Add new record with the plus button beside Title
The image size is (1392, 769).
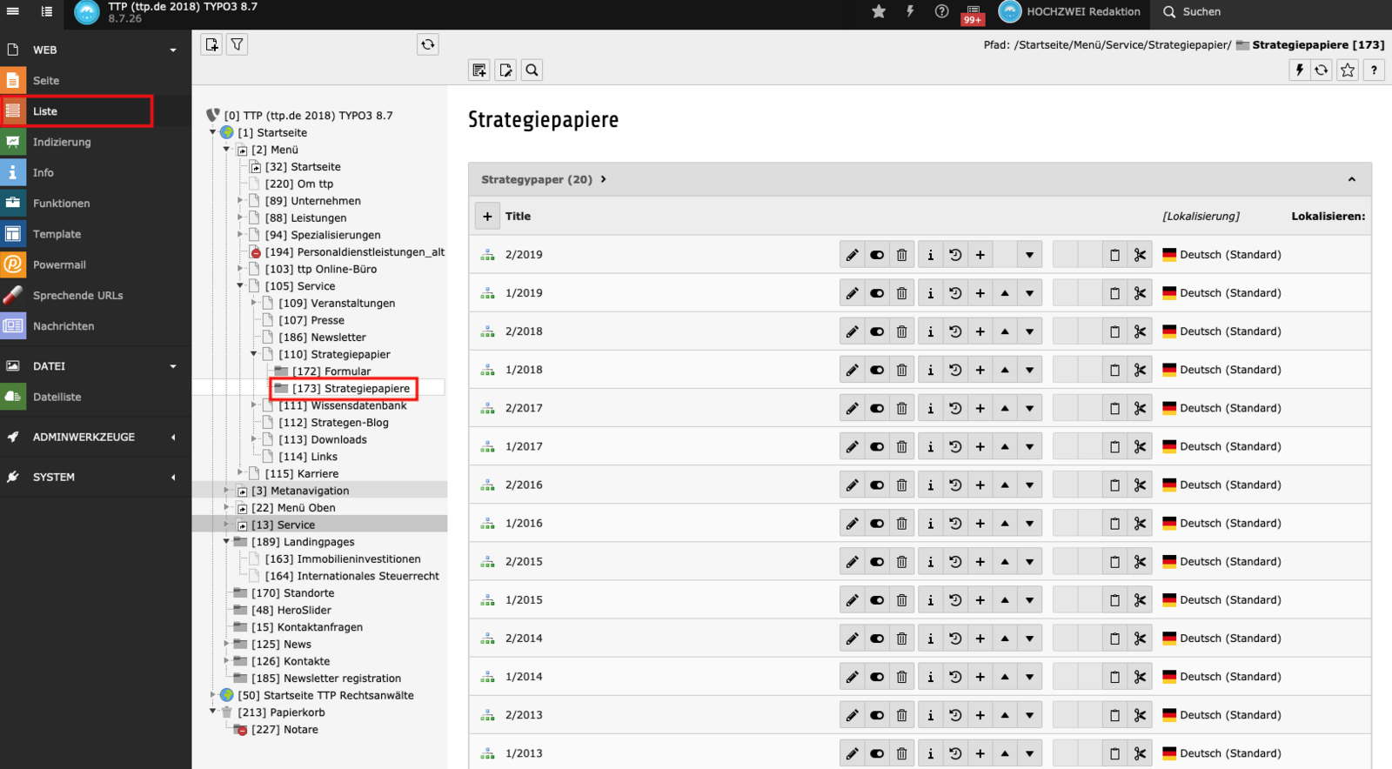(487, 216)
